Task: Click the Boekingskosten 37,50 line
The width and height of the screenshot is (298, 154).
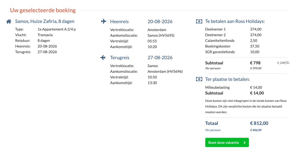Action: [232, 46]
